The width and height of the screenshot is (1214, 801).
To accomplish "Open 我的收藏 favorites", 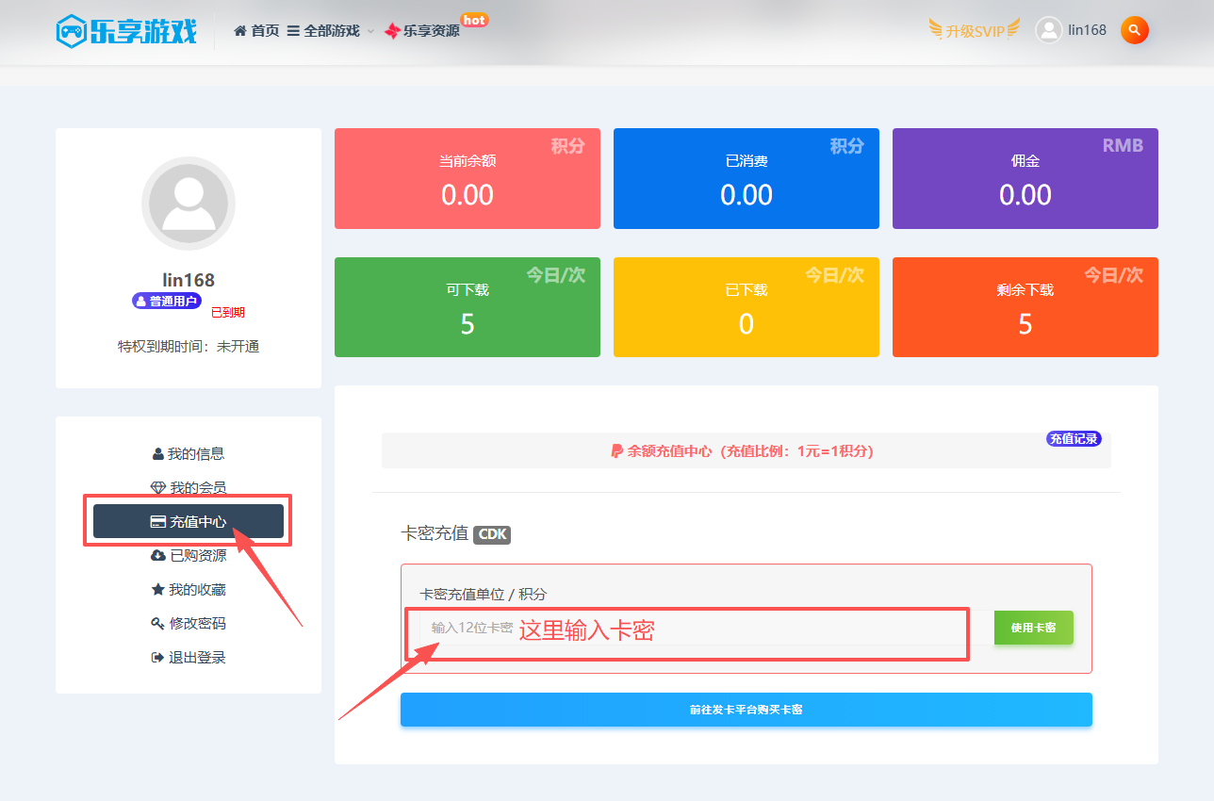I will 189,590.
